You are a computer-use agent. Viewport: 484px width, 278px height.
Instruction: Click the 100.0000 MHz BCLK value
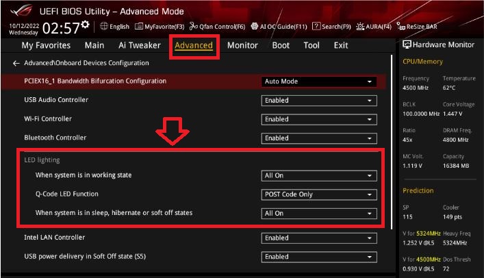[421, 114]
